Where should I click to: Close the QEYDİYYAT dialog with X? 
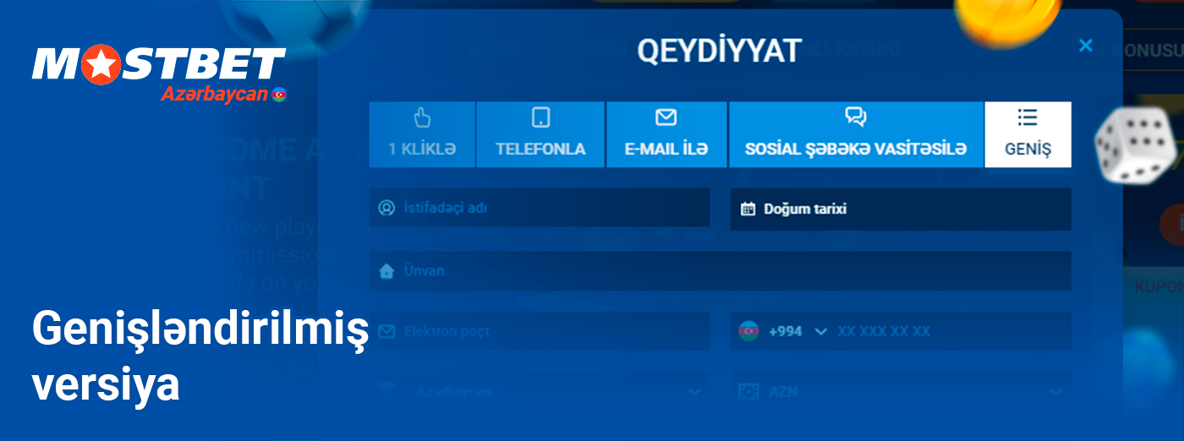click(1086, 46)
